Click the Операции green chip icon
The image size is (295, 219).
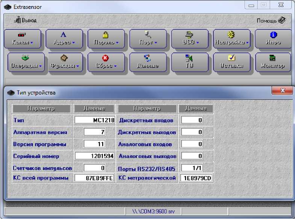pyautogui.click(x=25, y=58)
